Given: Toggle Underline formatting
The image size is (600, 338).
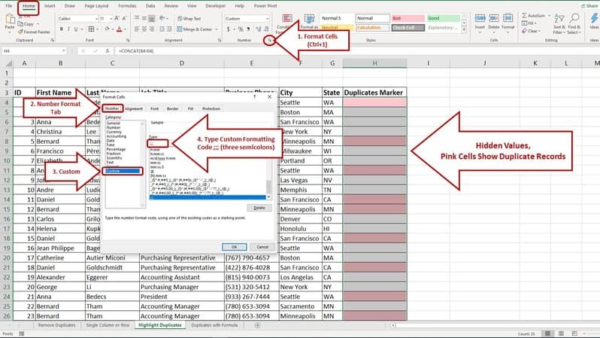Looking at the screenshot, I should tap(76, 29).
